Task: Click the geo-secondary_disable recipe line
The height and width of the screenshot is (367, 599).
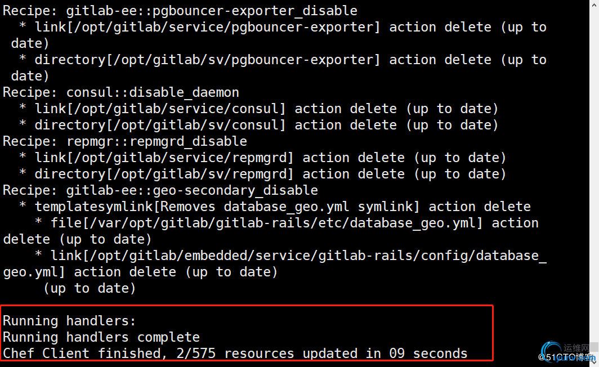Action: 160,190
